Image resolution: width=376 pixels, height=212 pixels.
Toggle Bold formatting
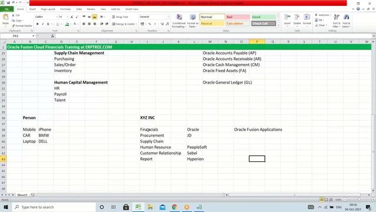click(x=38, y=24)
